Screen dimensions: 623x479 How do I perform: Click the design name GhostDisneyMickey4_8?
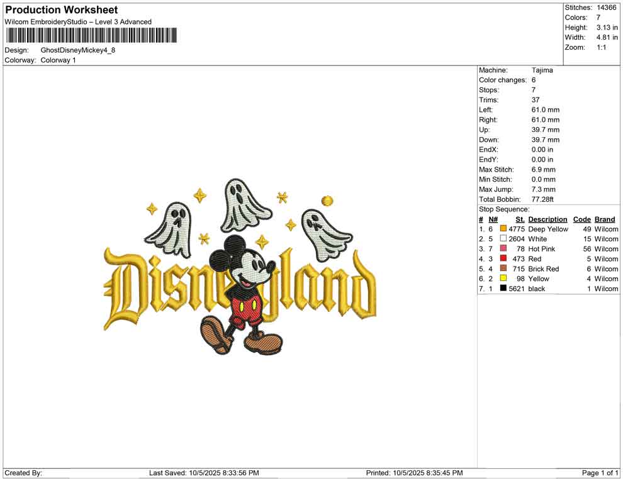click(x=78, y=50)
